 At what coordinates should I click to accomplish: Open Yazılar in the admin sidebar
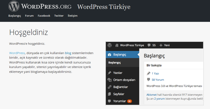tap(118, 73)
